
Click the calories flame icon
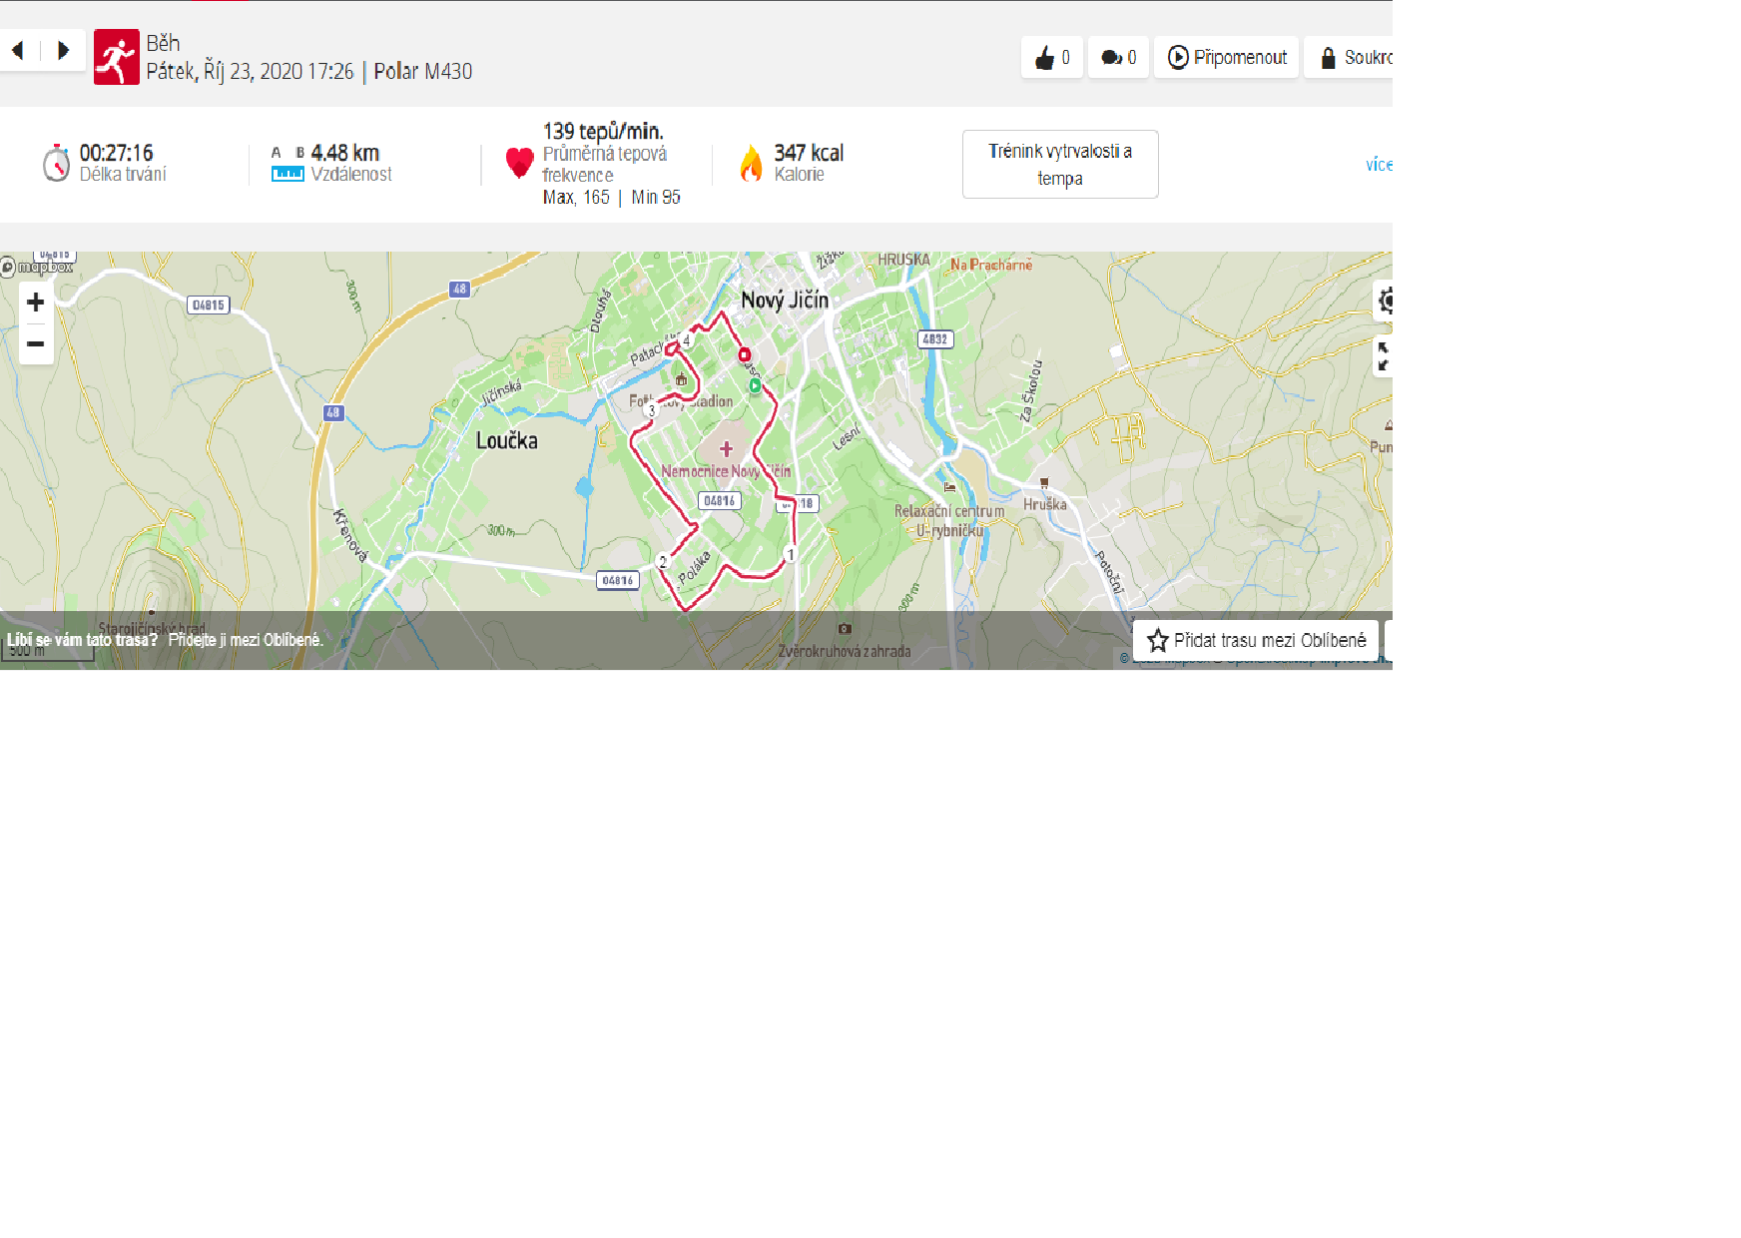tap(751, 163)
